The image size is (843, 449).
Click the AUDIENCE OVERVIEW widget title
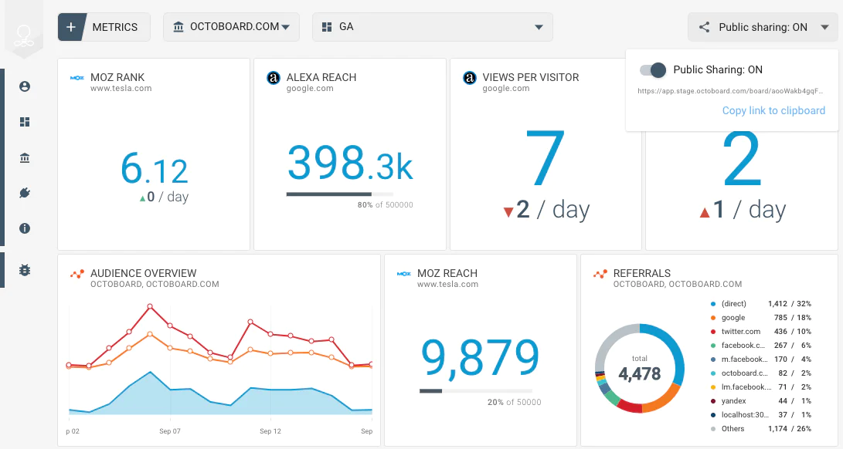tap(143, 273)
